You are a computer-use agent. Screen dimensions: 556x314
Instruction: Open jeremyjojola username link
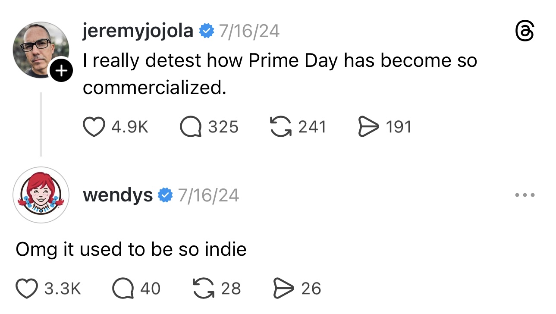point(138,31)
